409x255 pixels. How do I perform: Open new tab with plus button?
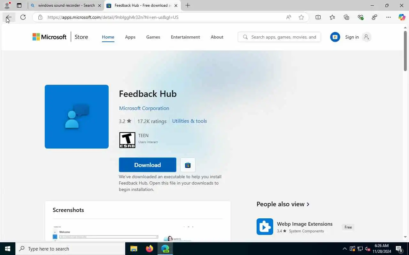(188, 5)
